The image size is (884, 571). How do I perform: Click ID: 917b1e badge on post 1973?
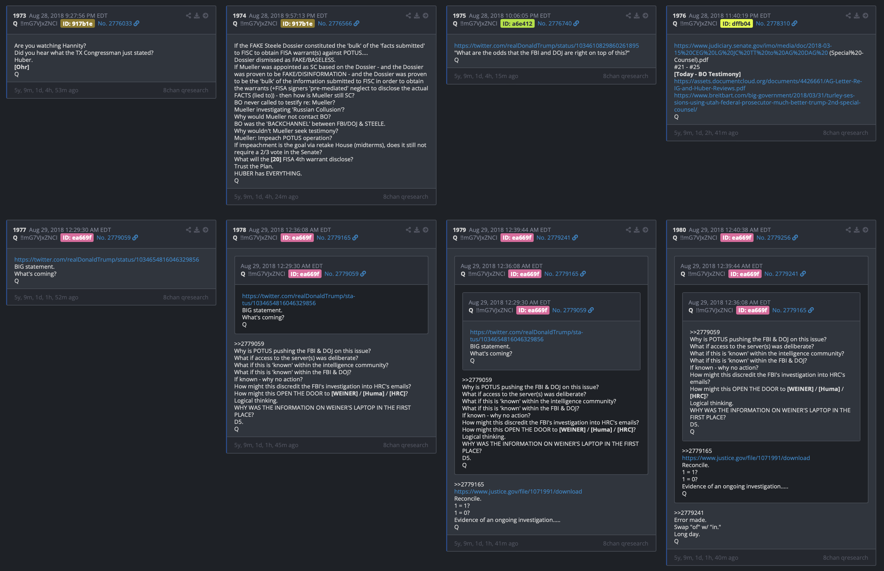tap(77, 23)
